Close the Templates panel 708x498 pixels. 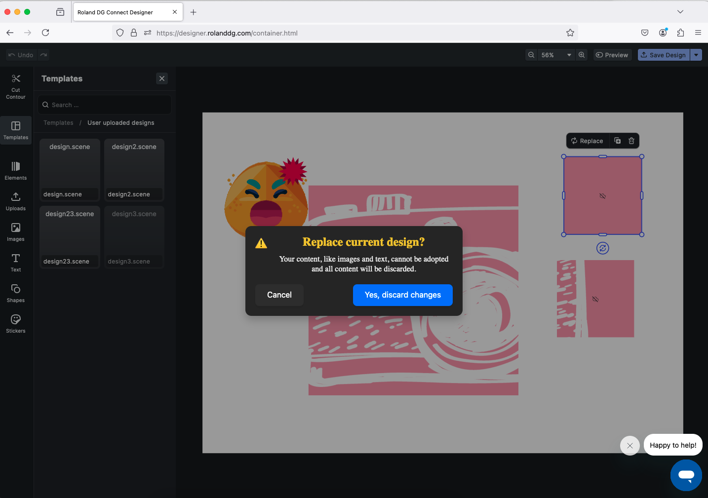click(x=162, y=78)
